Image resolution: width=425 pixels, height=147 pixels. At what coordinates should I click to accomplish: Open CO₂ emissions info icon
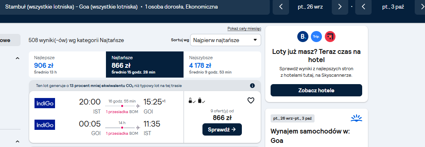(253, 86)
